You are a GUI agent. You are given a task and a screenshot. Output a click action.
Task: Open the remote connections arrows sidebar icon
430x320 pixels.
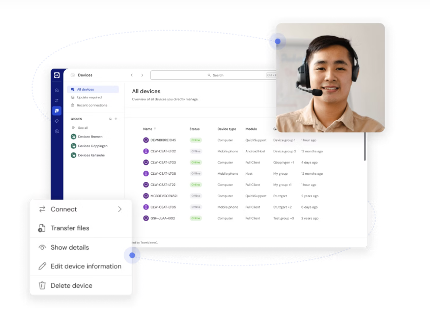[57, 100]
